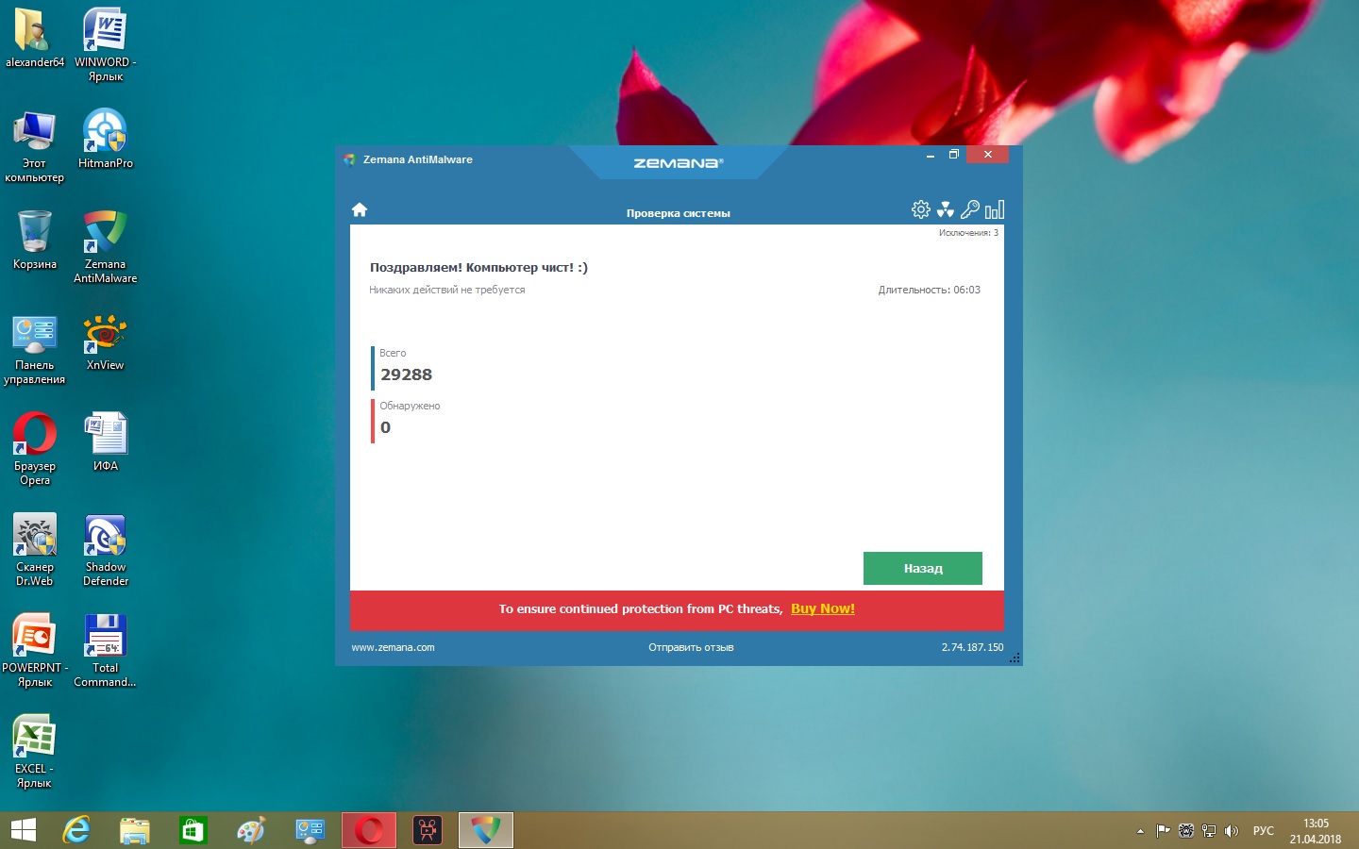Select the EXCEL shortcut desktop icon
This screenshot has width=1359, height=849.
pos(35,752)
